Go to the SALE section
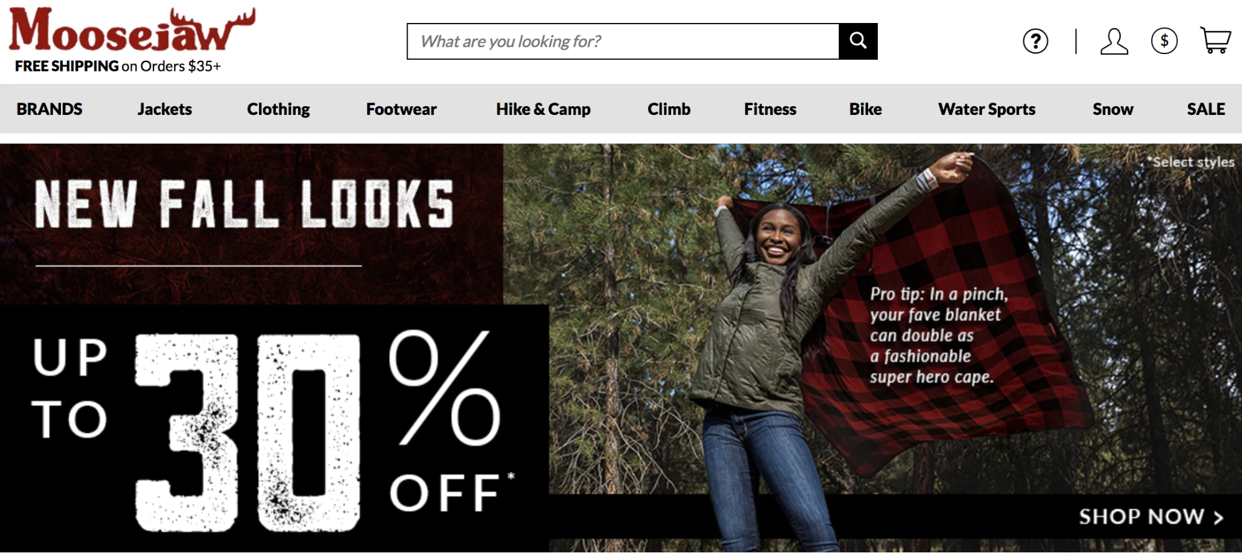 pos(1206,109)
